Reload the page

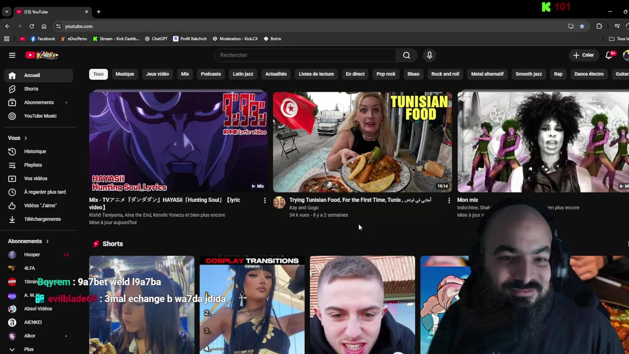tap(31, 26)
